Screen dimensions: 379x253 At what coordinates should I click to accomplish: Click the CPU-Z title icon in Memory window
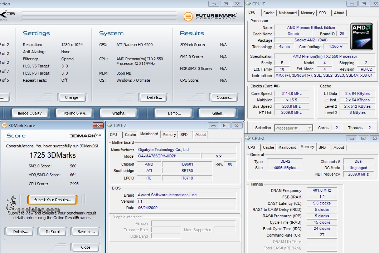click(248, 138)
